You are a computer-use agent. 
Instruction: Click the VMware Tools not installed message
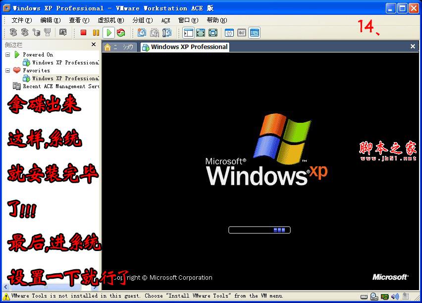(147, 296)
